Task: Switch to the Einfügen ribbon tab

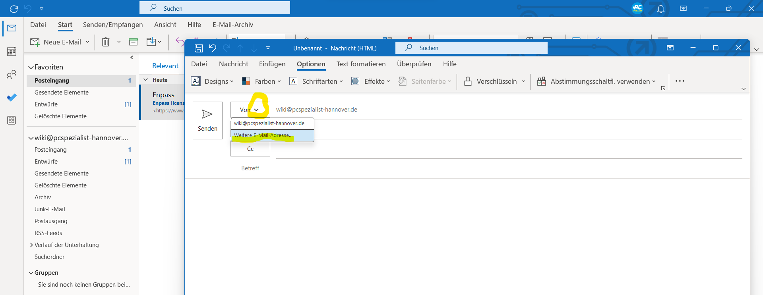Action: (272, 64)
